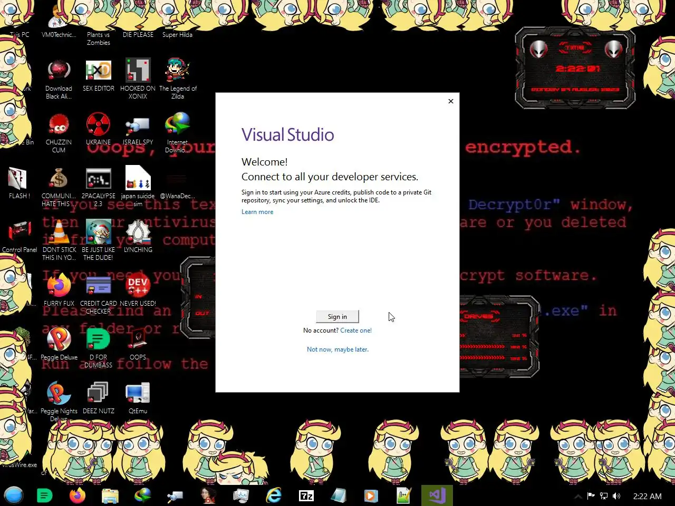675x506 pixels.
Task: Show hidden system tray icons
Action: tap(578, 496)
